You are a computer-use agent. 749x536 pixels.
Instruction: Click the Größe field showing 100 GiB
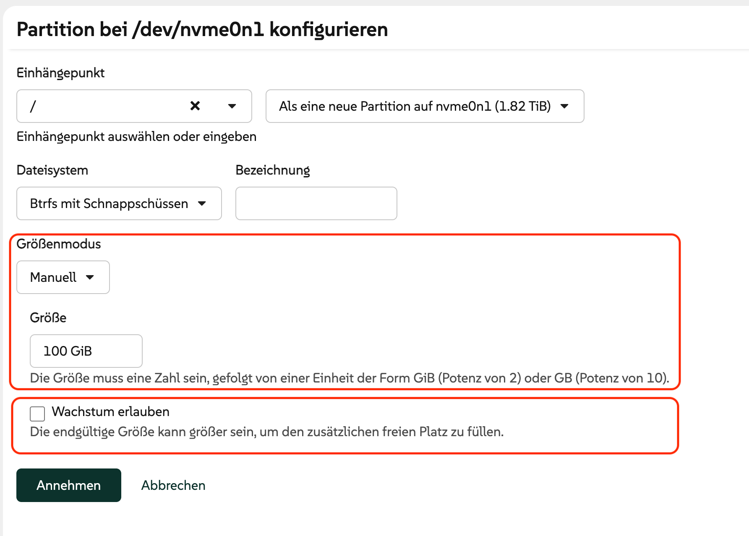86,351
